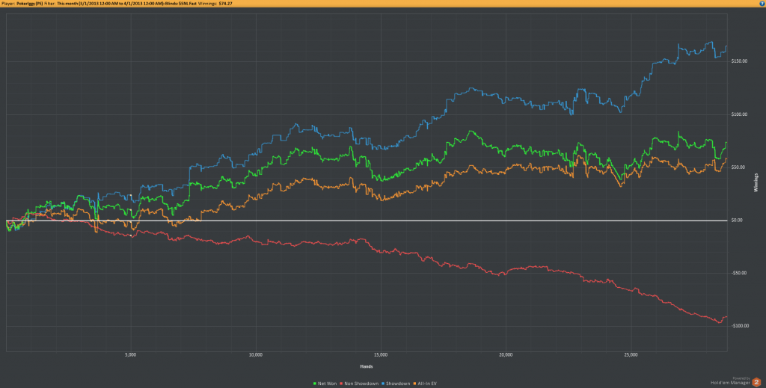This screenshot has width=766, height=388.
Task: Click the vertical Winnings axis title
Action: coord(756,182)
